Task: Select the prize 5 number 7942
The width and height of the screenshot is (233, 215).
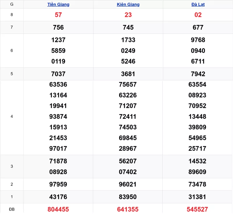Action: [198, 74]
